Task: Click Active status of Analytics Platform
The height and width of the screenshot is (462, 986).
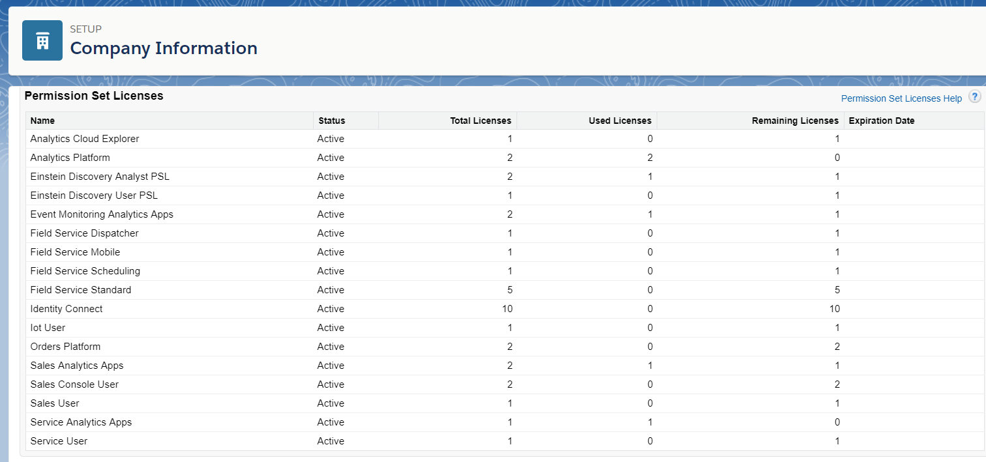Action: [x=331, y=158]
